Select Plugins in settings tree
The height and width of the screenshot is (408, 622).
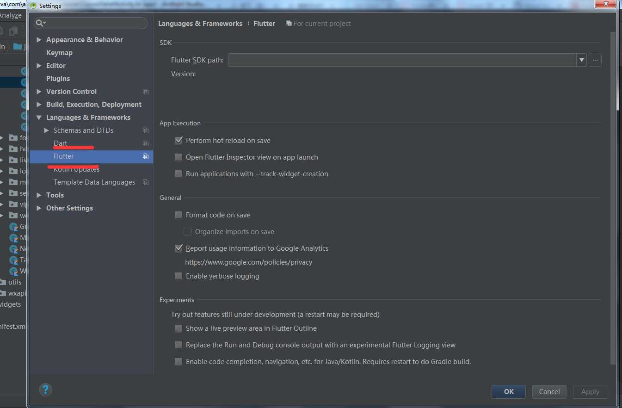58,79
